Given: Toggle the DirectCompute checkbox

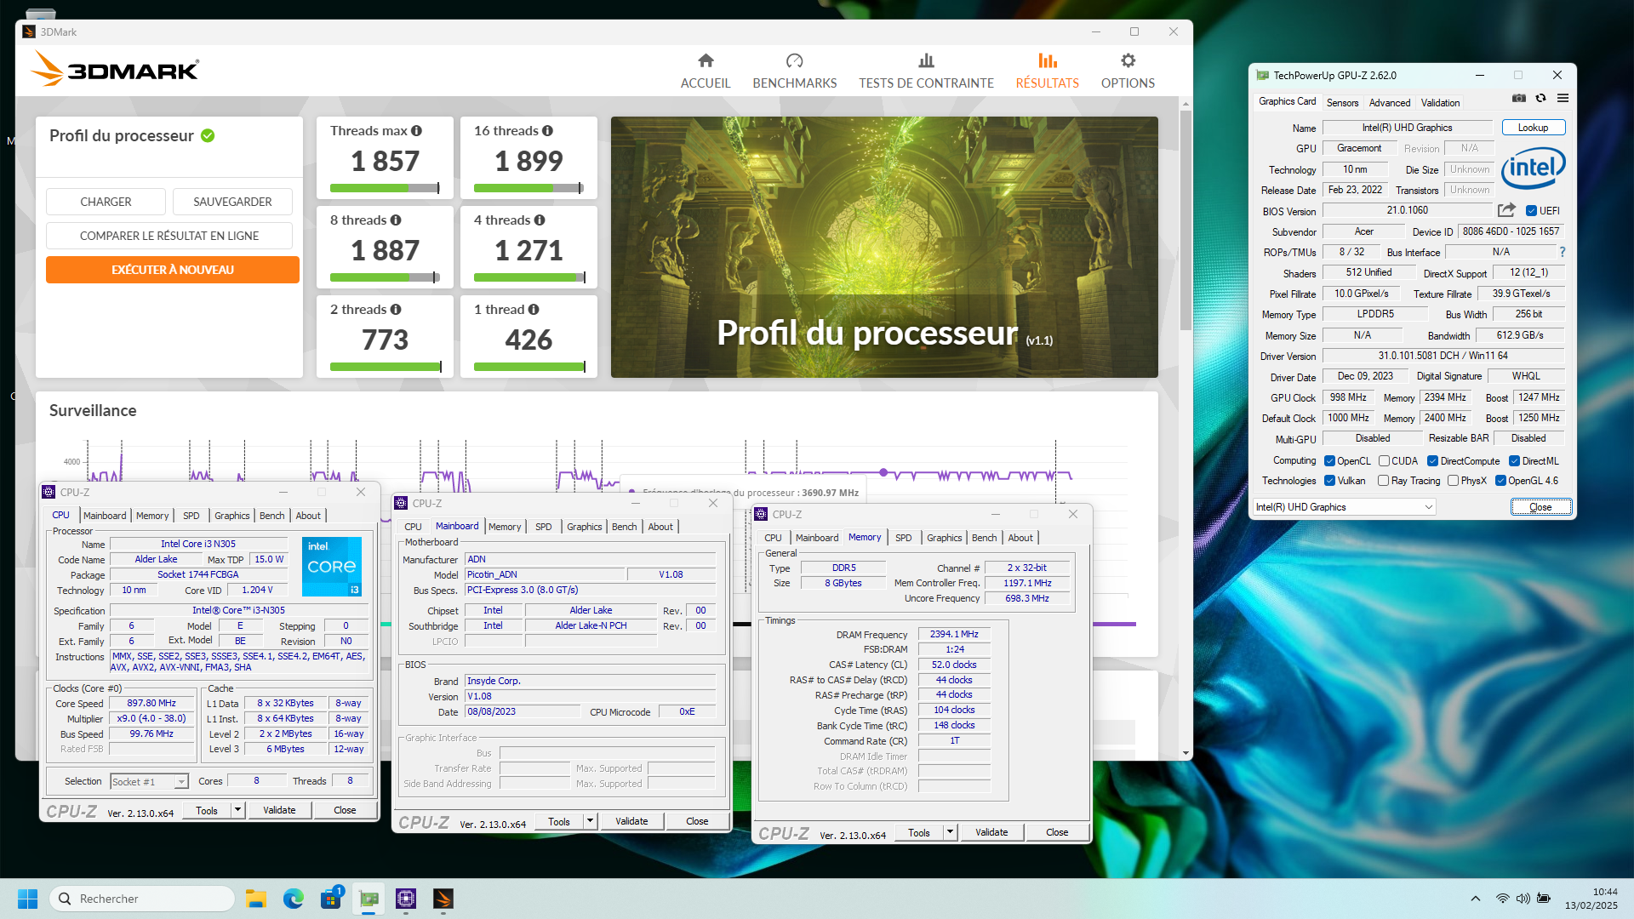Looking at the screenshot, I should (1432, 461).
